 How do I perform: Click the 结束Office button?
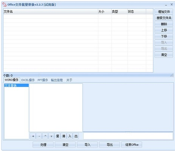click(132, 145)
